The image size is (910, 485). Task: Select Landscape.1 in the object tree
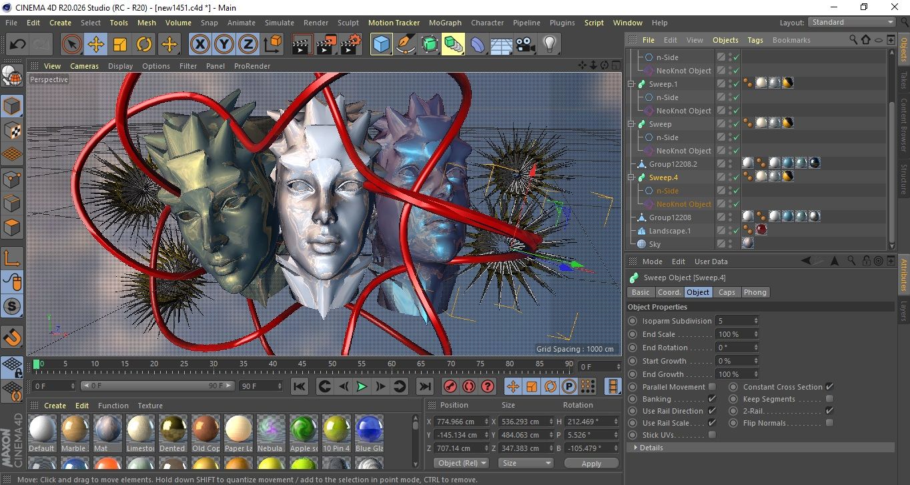pyautogui.click(x=670, y=231)
